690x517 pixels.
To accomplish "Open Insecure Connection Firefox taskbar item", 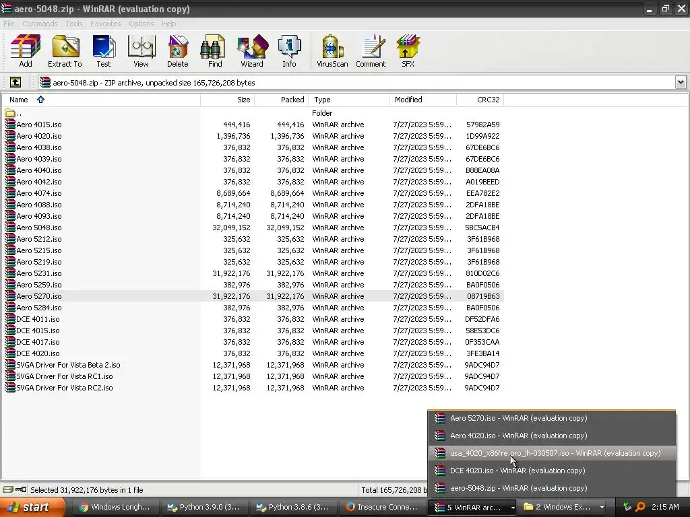I will tap(381, 508).
